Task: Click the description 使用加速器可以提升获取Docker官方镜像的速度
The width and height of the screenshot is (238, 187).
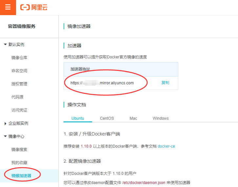Action: (105, 57)
